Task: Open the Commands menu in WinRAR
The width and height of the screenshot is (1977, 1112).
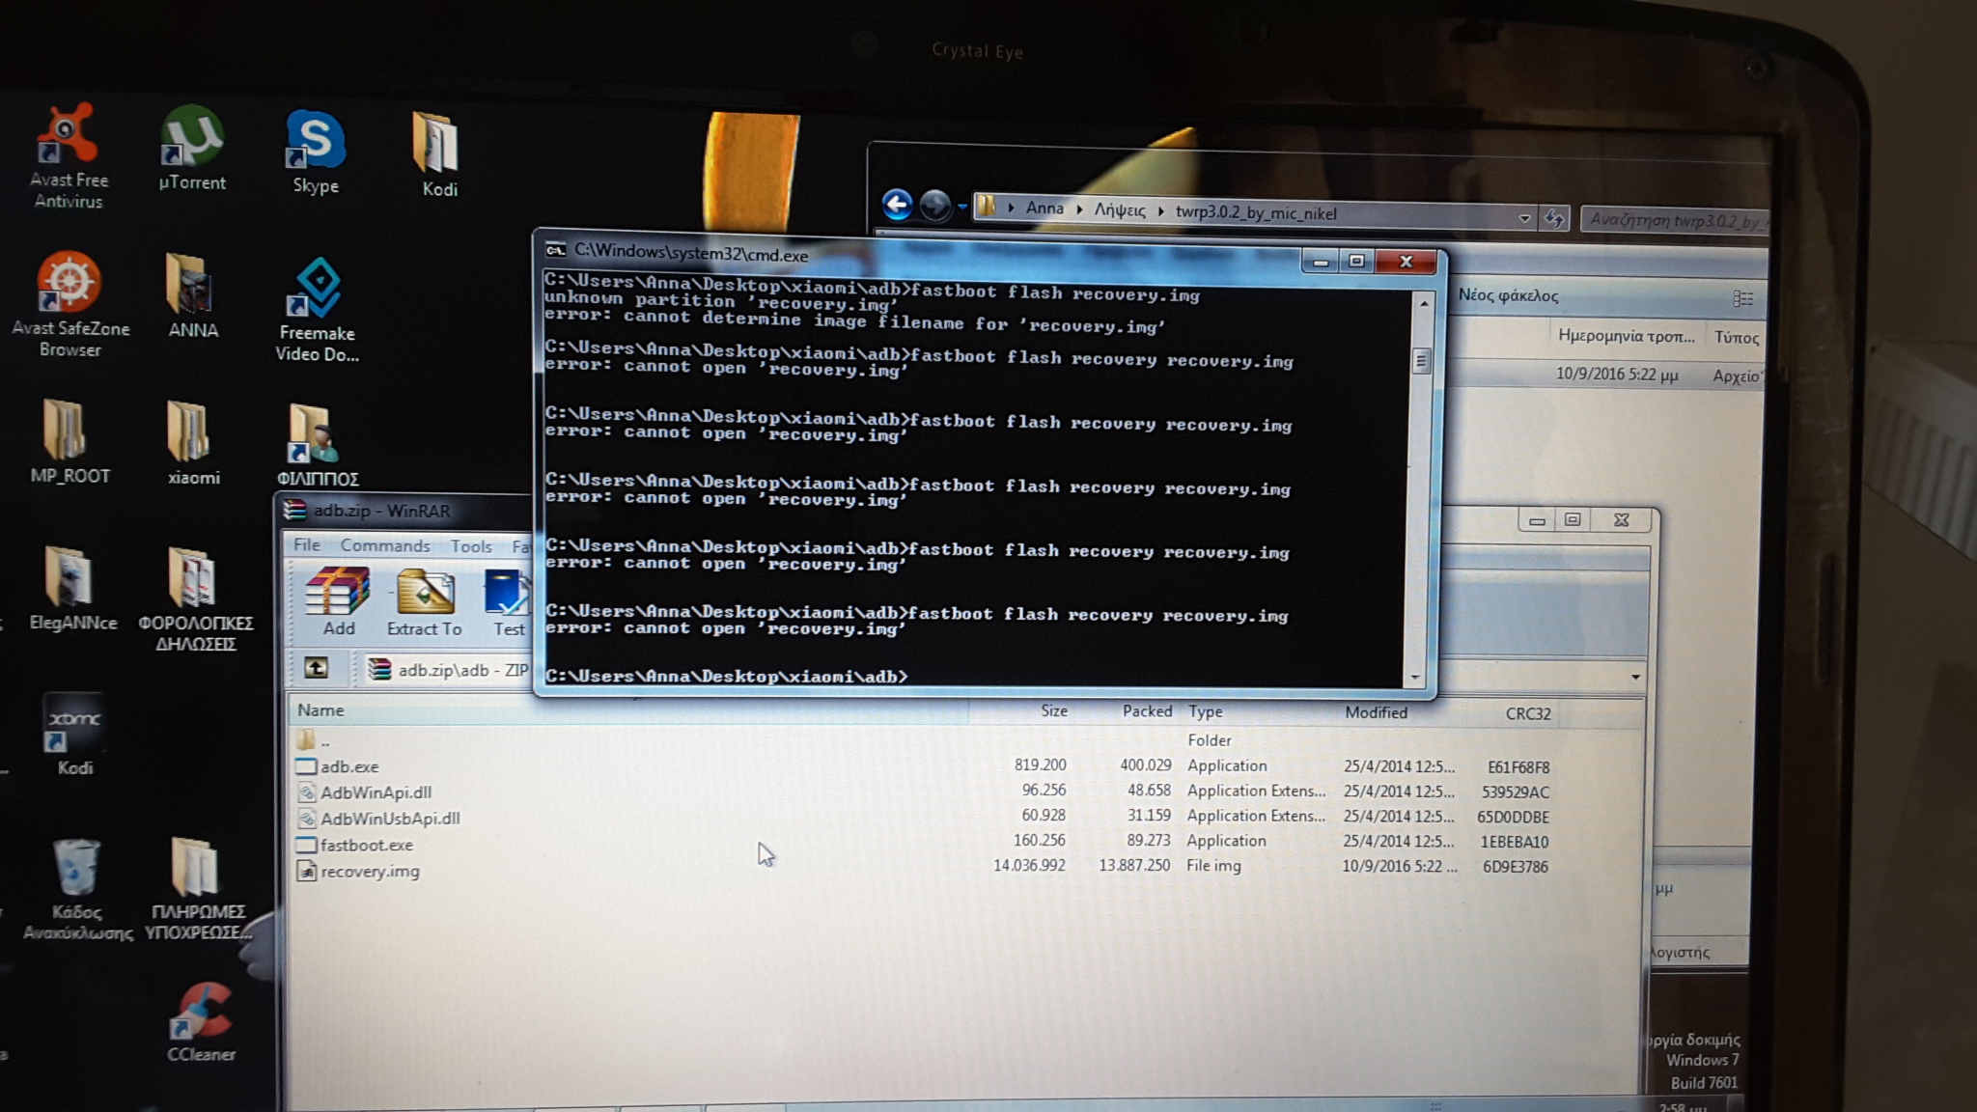Action: coord(384,546)
